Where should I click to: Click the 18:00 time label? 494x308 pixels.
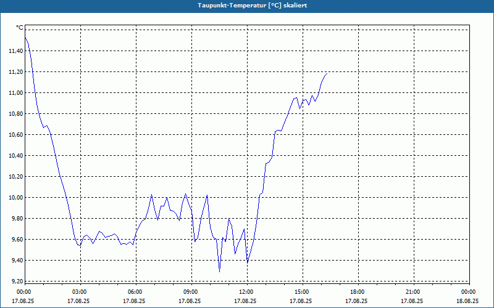coord(358,292)
